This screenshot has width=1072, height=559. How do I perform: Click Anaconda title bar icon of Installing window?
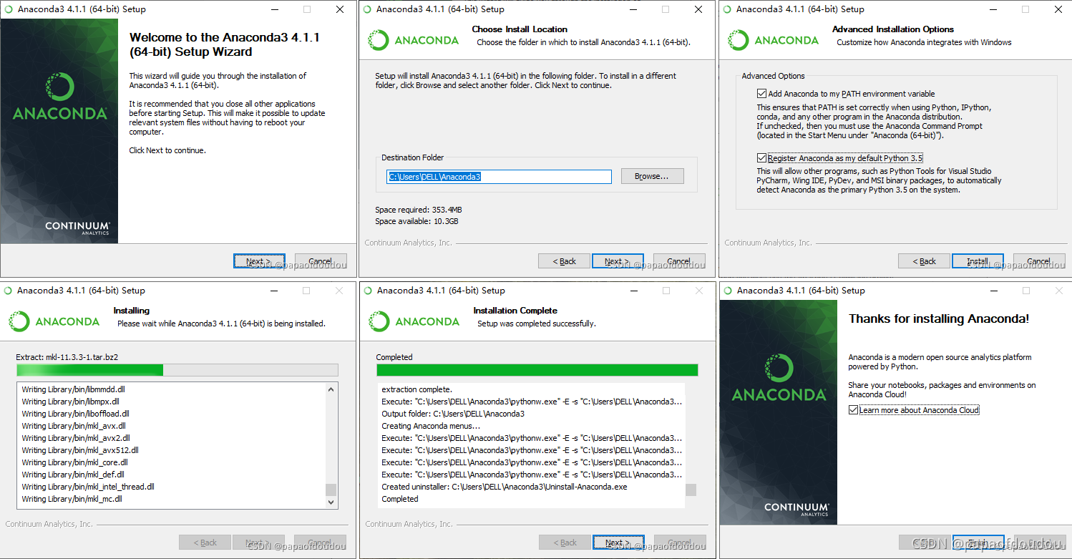click(x=8, y=291)
